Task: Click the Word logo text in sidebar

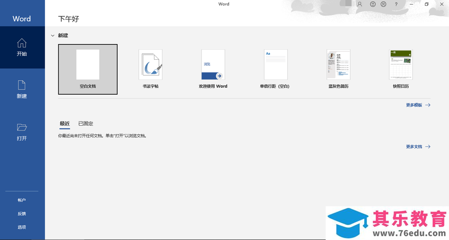Action: click(22, 19)
